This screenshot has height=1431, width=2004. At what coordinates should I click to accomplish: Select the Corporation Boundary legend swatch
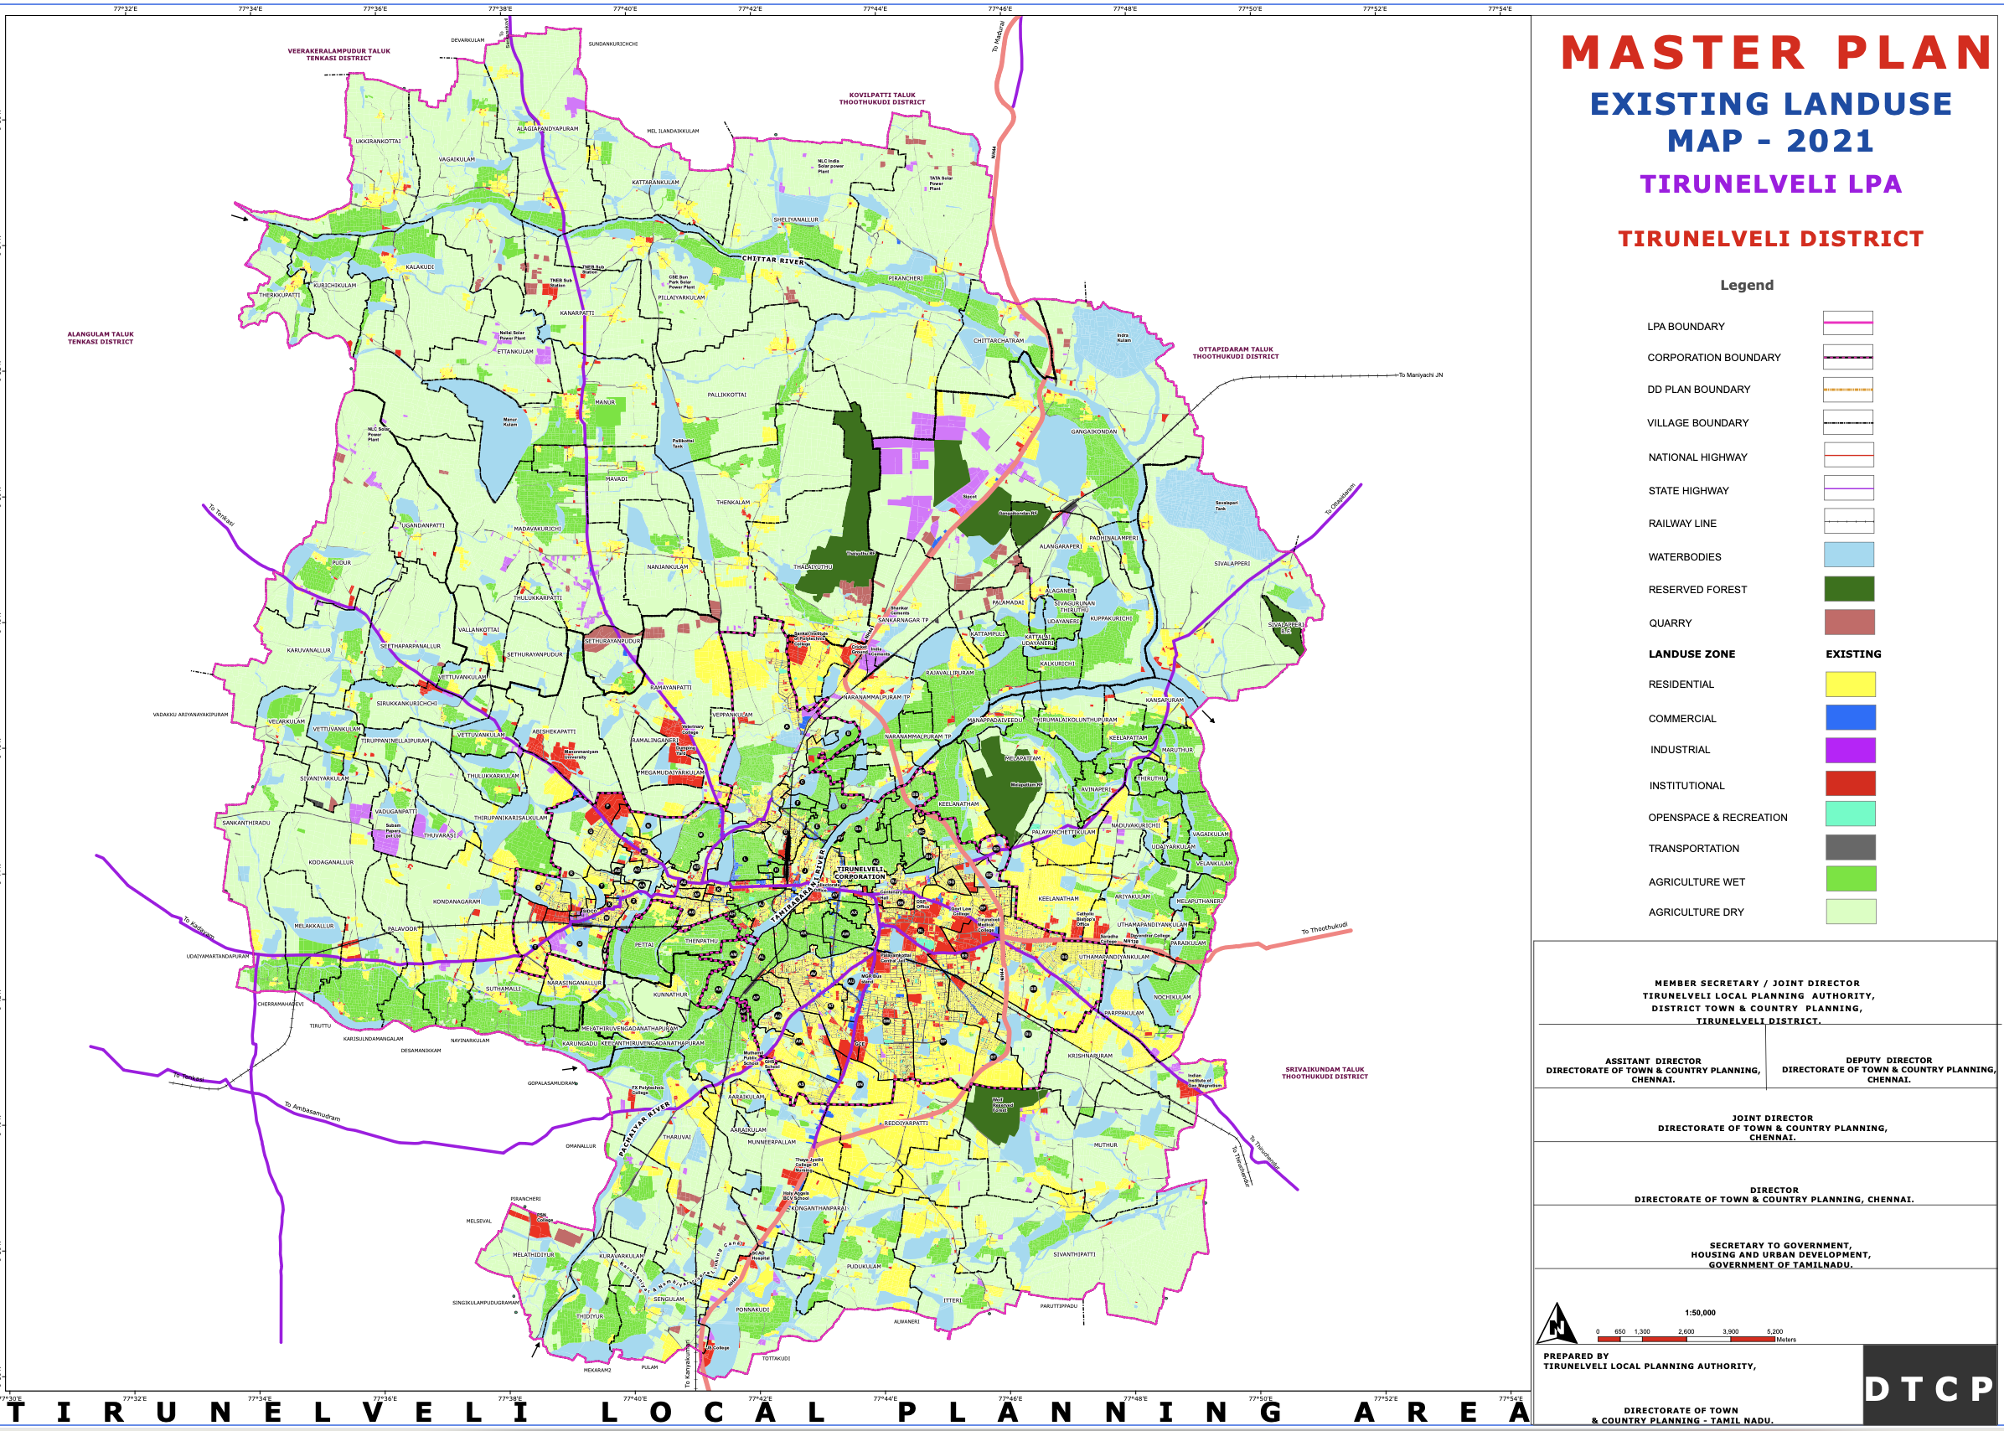1847,357
